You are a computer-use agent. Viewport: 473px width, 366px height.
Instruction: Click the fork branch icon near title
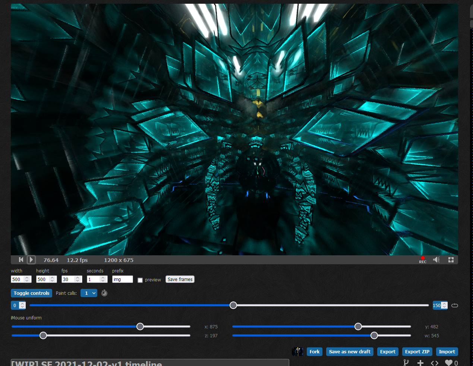pos(406,363)
